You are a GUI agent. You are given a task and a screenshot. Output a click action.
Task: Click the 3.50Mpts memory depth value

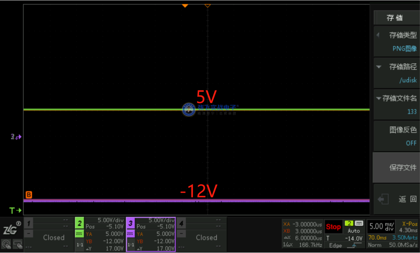point(405,237)
